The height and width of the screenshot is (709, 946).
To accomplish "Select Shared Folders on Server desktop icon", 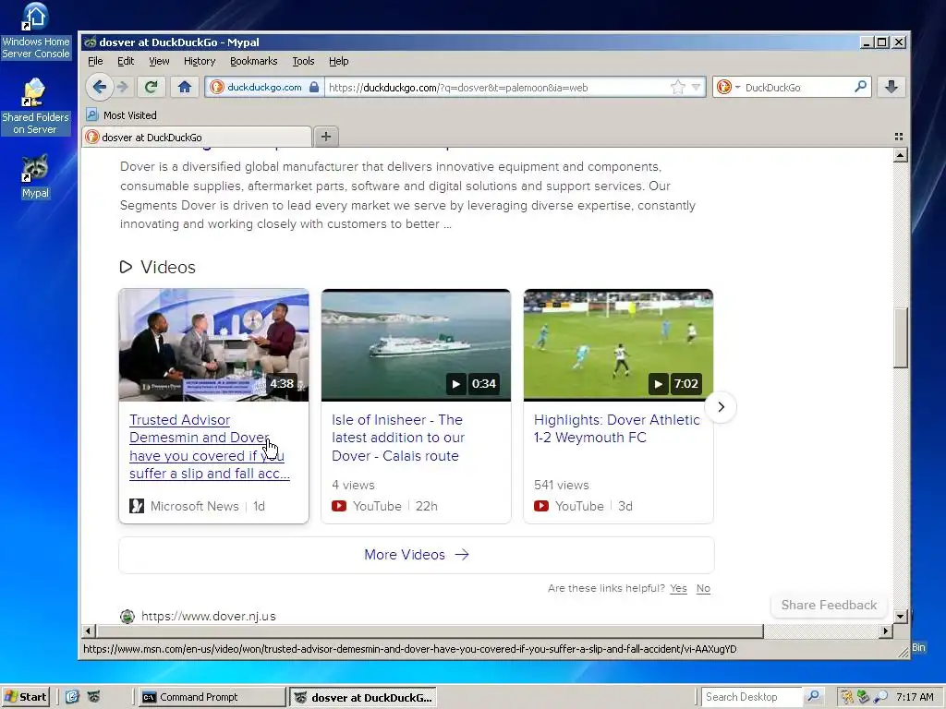I will (35, 106).
